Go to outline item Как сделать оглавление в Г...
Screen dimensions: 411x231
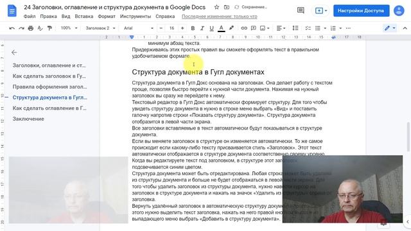point(49,108)
